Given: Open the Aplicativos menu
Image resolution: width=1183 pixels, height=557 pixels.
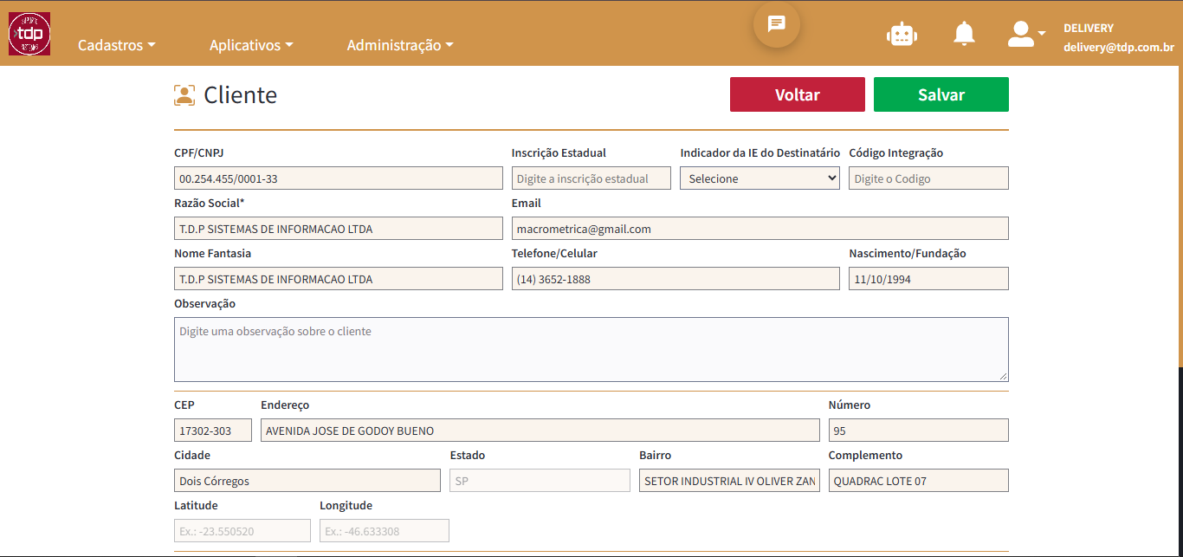Looking at the screenshot, I should (x=251, y=45).
